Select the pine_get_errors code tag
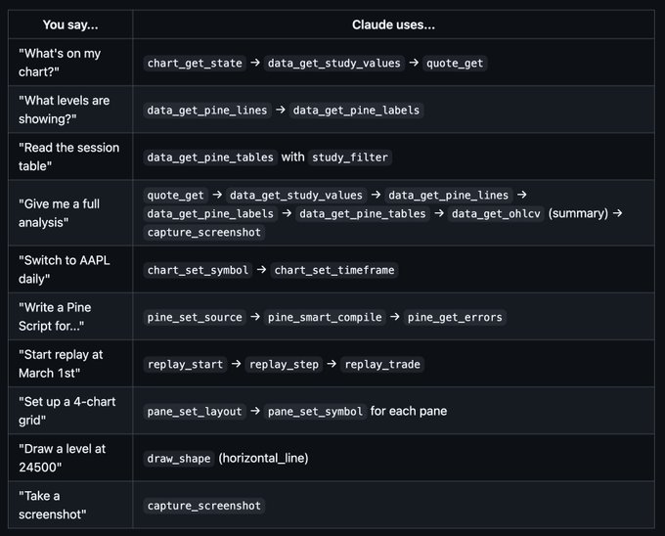Viewport: 665px width, 536px height. tap(455, 317)
